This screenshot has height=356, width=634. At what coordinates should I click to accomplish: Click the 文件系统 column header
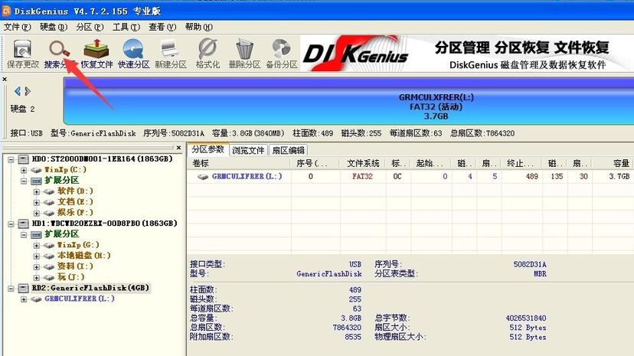tap(363, 163)
